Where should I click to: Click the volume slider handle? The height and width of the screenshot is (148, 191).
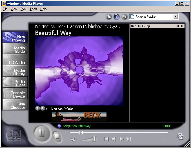click(94, 138)
